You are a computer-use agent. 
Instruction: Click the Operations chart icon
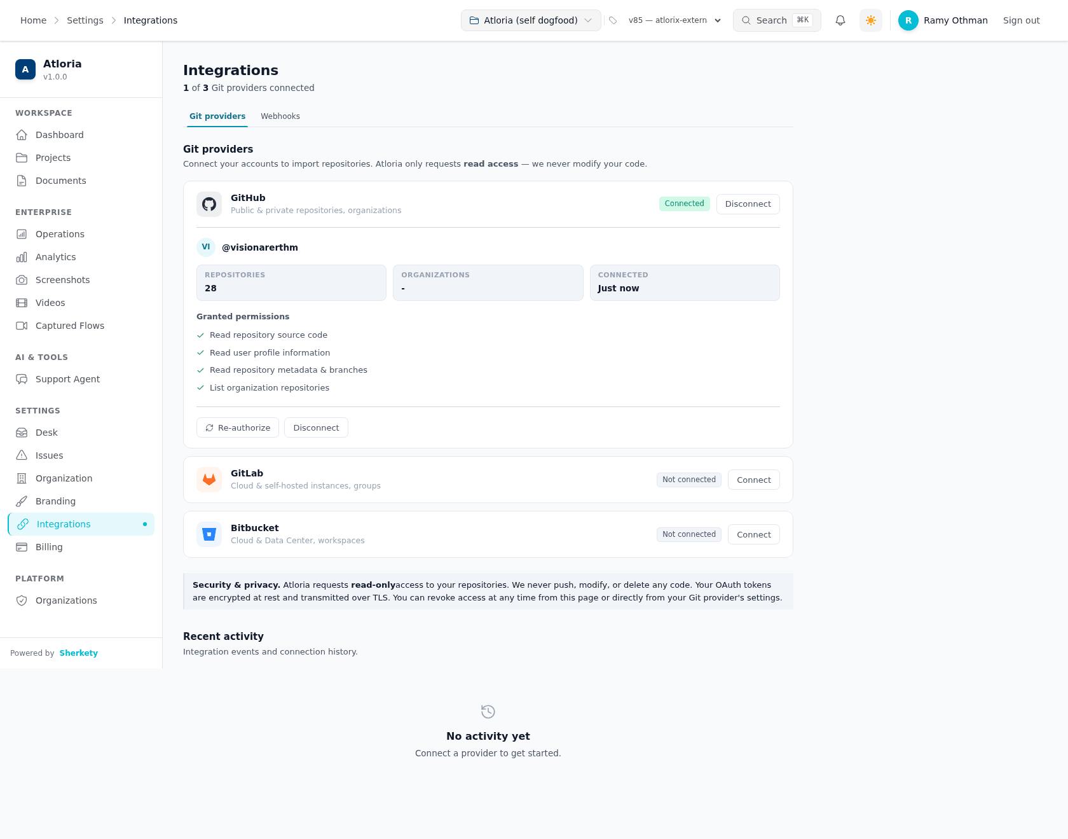pyautogui.click(x=22, y=234)
